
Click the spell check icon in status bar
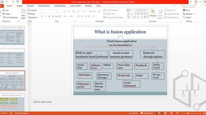[x=11, y=113]
